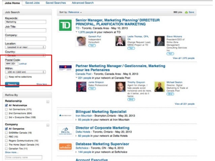Check RBC (15) filter
The width and height of the screenshot is (215, 161).
click(6, 137)
